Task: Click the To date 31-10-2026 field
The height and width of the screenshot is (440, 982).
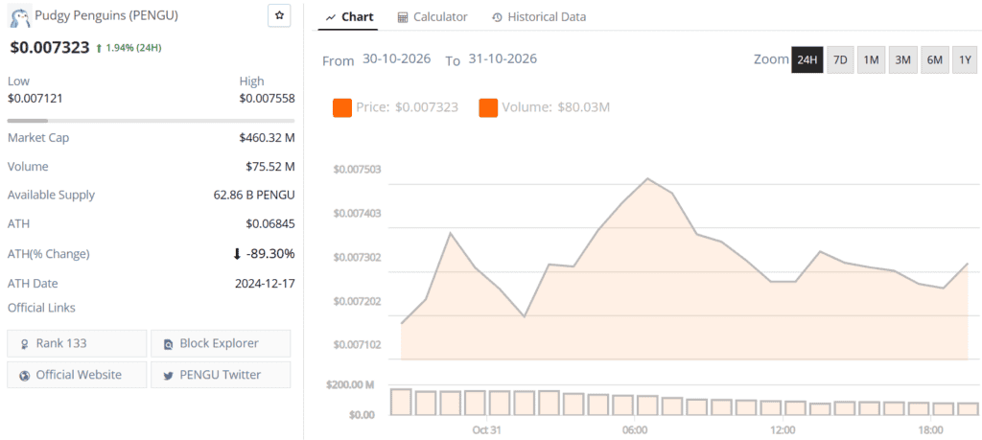Action: [503, 59]
